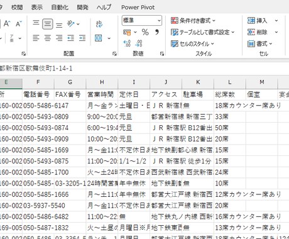Viewport: 289px width, 239px height.
Task: Select the 個室 header cell
Action: click(262, 94)
